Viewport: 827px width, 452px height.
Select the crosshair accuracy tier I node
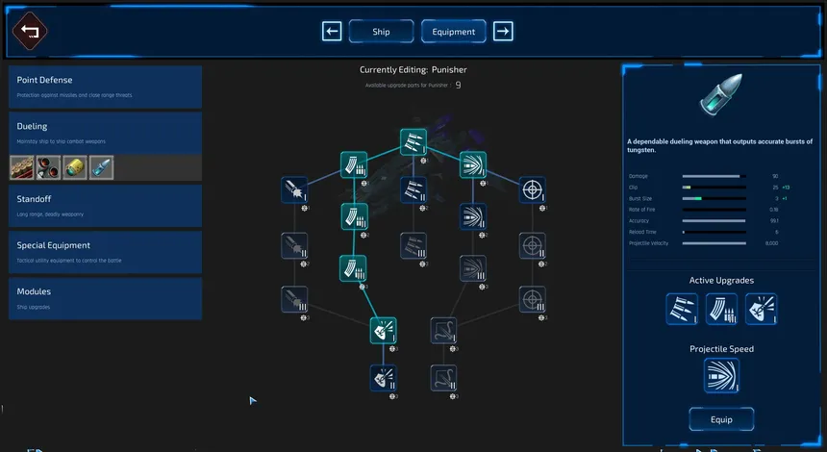pos(533,189)
